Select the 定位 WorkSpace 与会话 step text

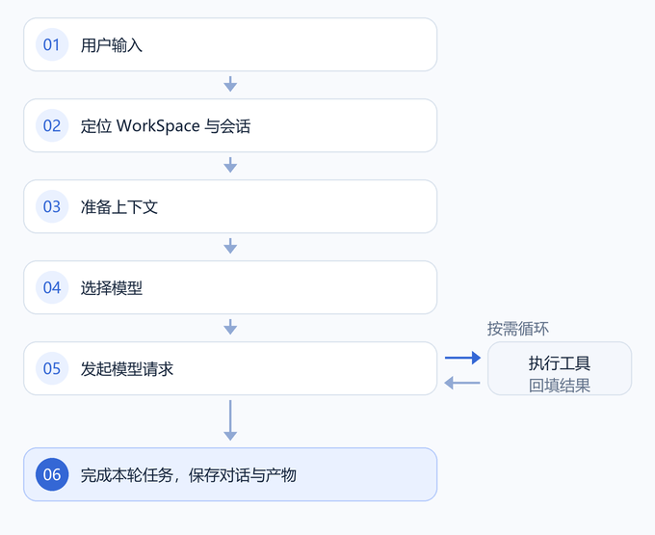(166, 126)
